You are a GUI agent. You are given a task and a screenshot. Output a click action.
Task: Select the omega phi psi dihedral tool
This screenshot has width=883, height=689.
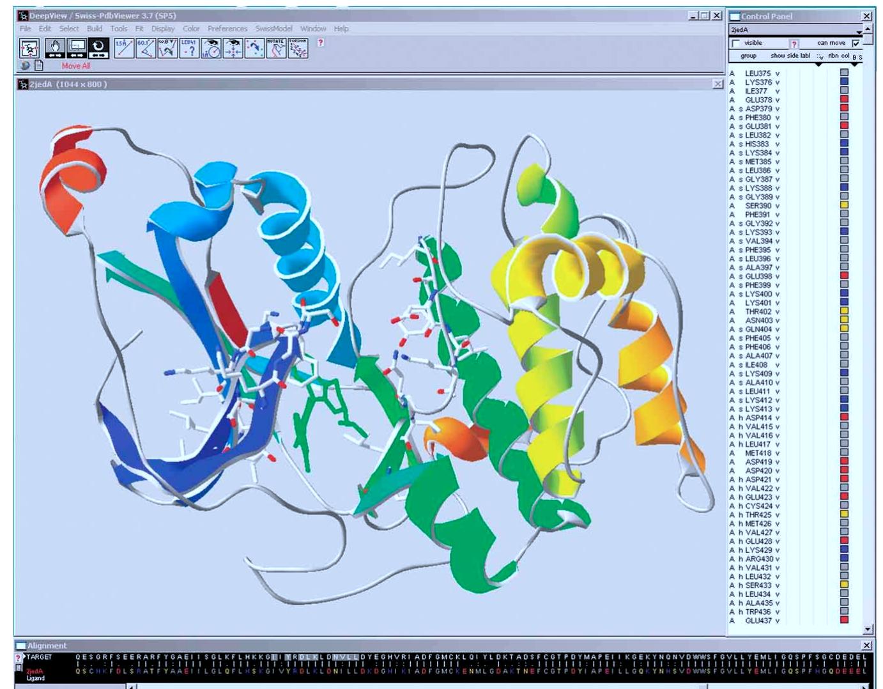pyautogui.click(x=167, y=48)
